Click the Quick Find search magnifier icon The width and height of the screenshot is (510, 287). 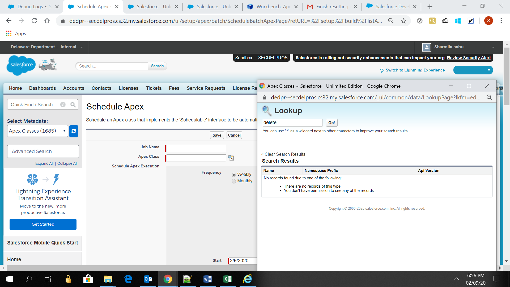pyautogui.click(x=73, y=105)
